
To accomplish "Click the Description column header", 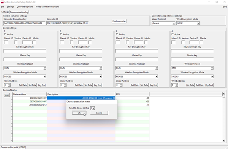I will pos(81,94).
